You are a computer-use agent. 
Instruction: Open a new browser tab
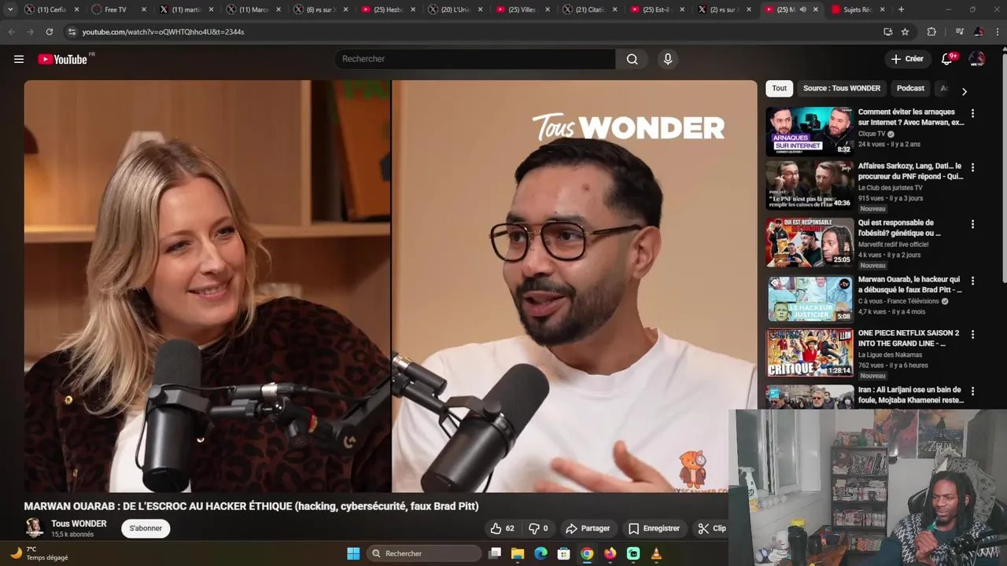[x=901, y=9]
